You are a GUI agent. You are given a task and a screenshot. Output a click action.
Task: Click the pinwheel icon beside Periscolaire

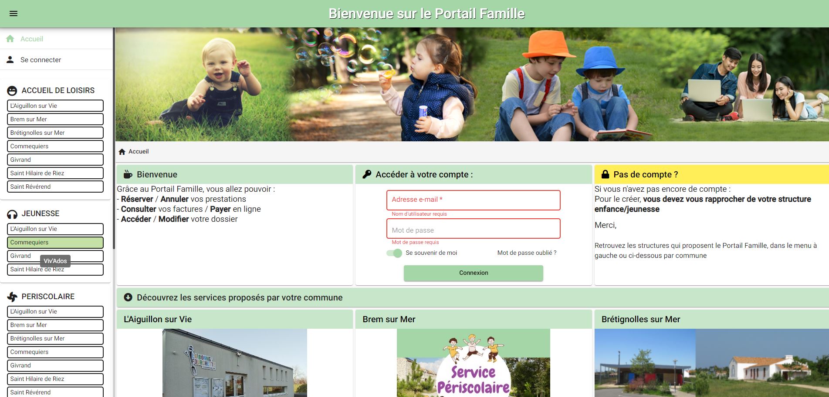coord(12,297)
